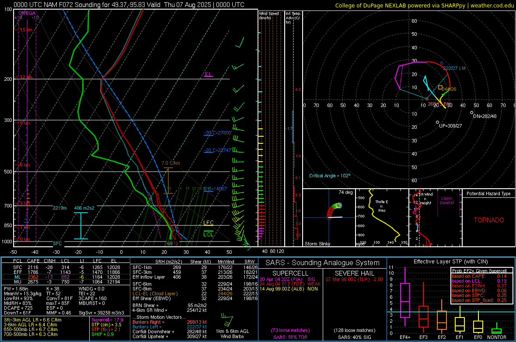Click the LCL label on the skew-T
Image resolution: width=516 pixels, height=342 pixels.
click(208, 234)
